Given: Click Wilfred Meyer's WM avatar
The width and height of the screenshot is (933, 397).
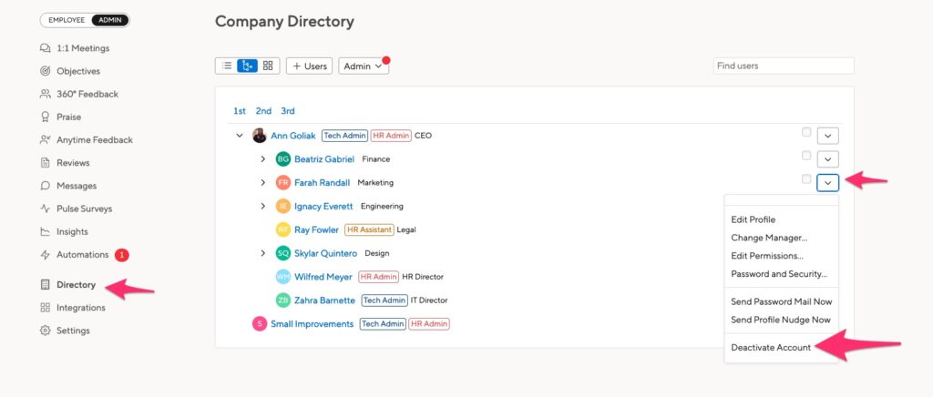Looking at the screenshot, I should [283, 277].
